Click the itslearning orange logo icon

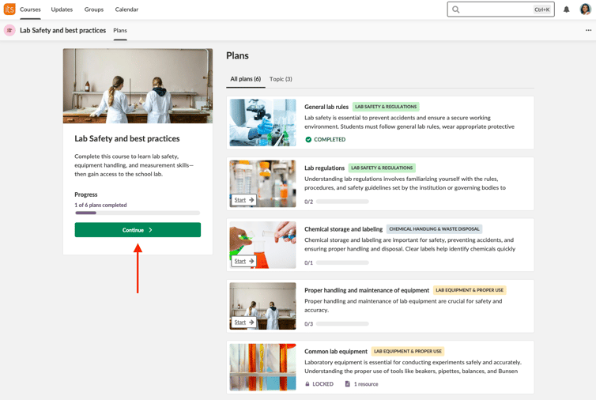pos(9,9)
